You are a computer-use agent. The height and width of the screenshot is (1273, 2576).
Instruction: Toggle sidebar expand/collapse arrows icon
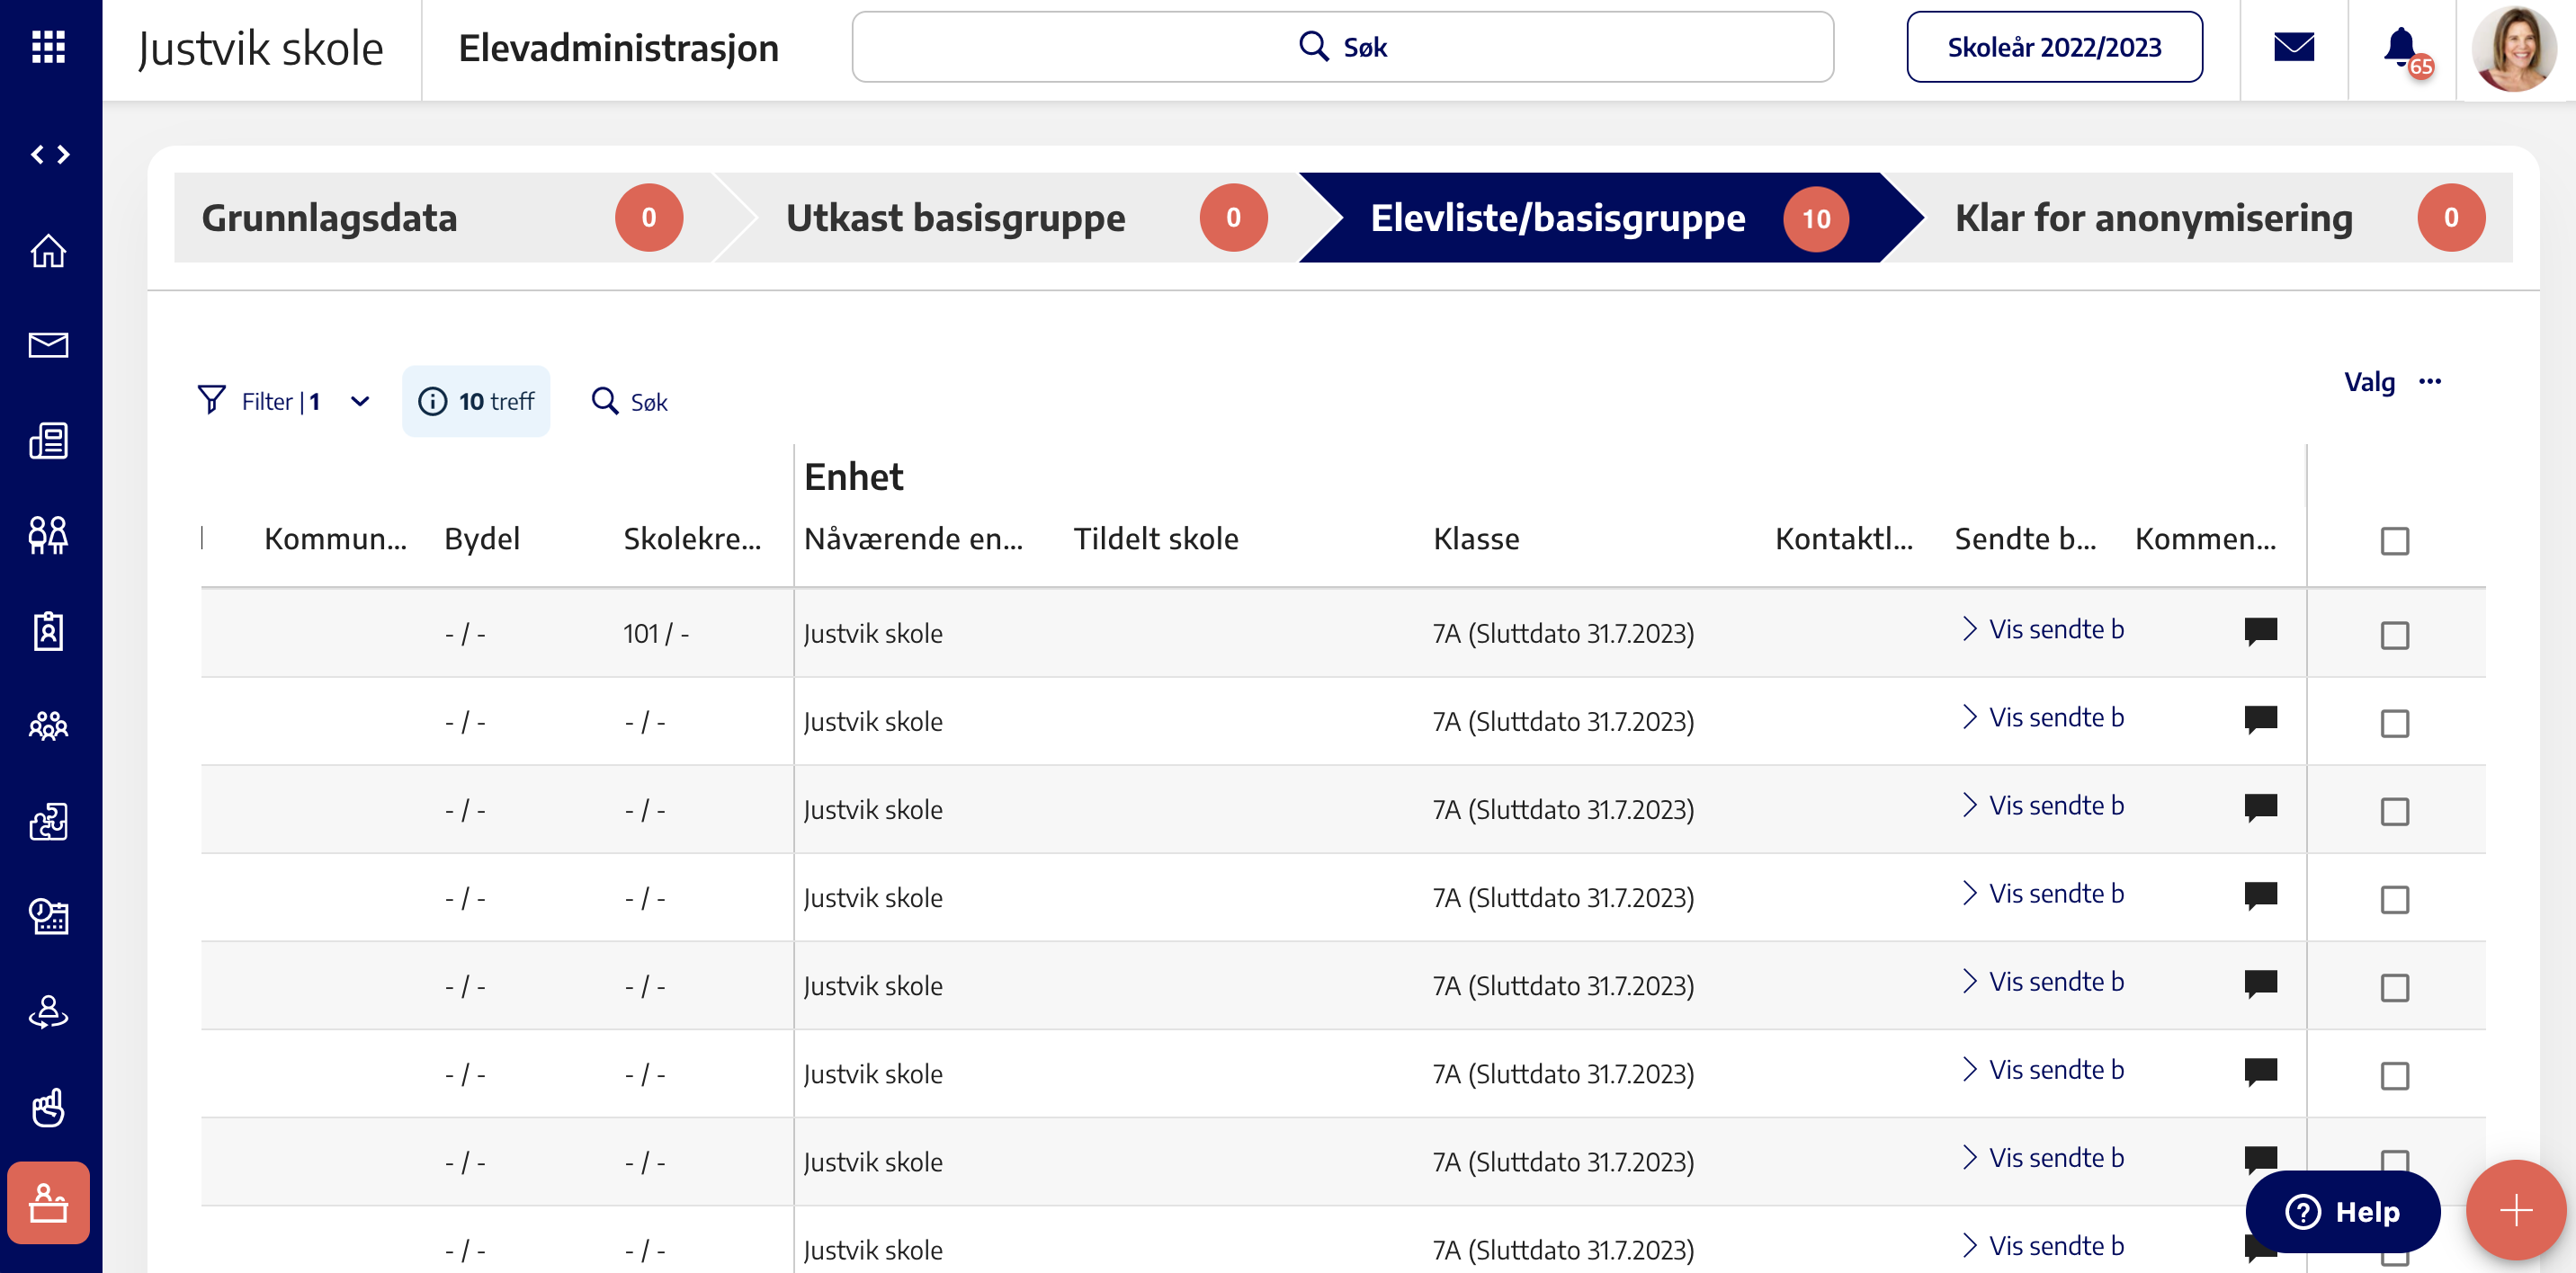[49, 154]
